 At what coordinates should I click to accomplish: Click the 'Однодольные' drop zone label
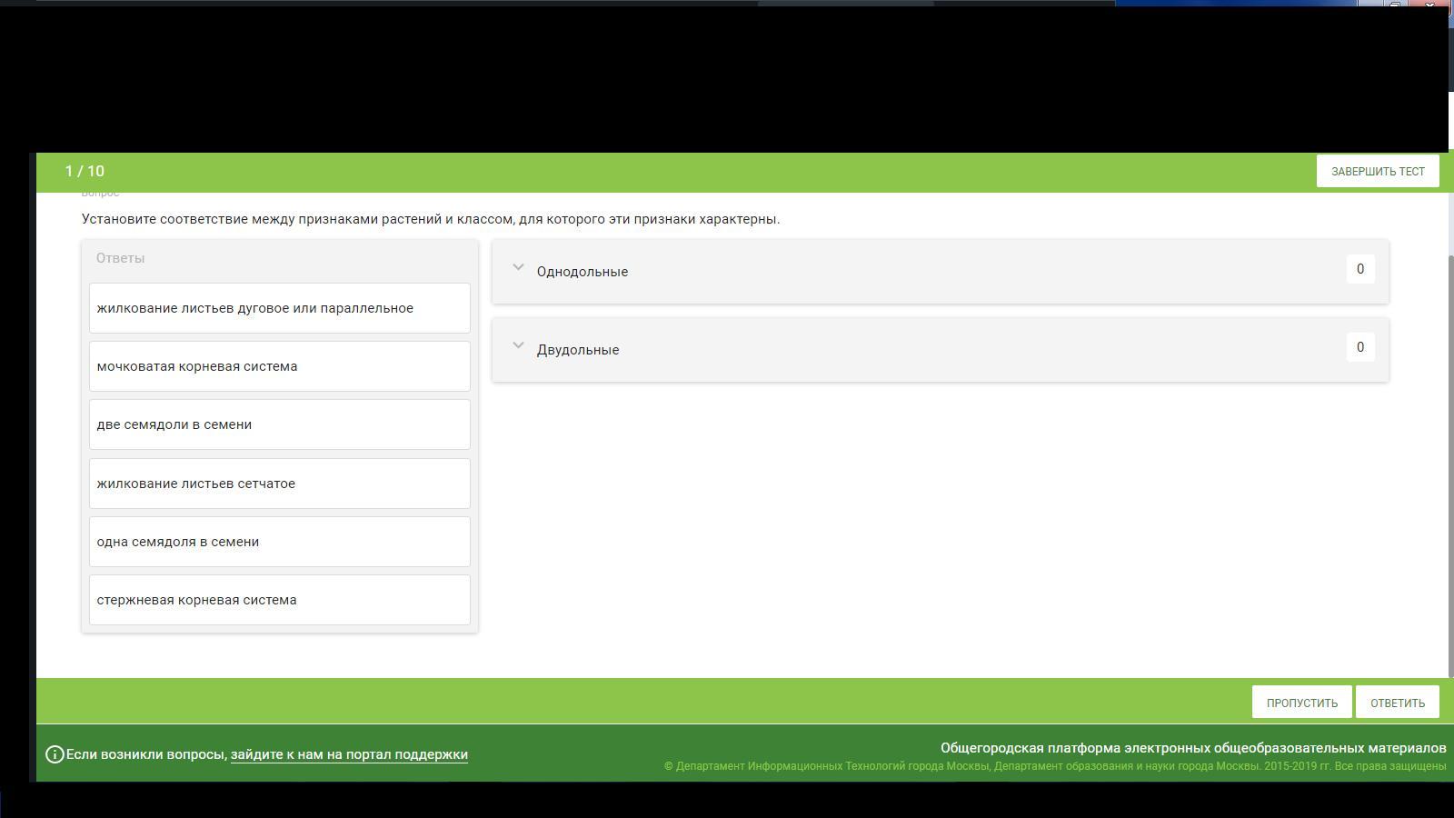pos(583,272)
